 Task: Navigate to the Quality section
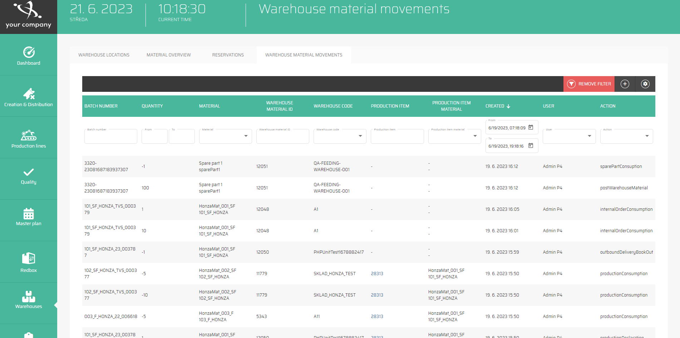tap(29, 177)
